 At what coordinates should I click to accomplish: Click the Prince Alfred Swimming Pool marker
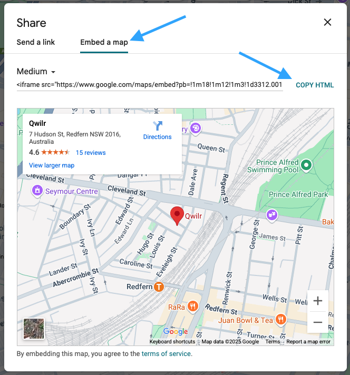point(306,165)
